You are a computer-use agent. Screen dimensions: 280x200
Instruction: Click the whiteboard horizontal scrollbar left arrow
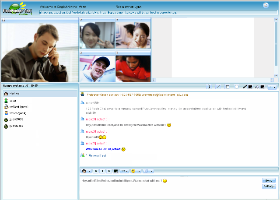coord(154,80)
